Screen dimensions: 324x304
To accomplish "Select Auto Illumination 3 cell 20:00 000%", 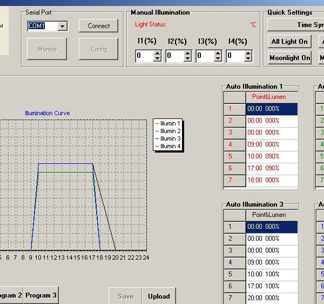I will pos(272,298).
